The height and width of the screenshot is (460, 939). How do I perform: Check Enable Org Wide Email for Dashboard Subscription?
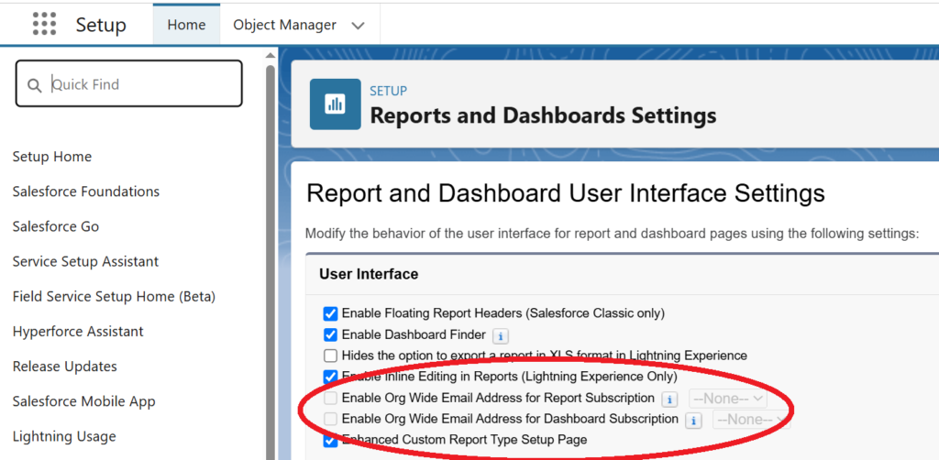(330, 420)
